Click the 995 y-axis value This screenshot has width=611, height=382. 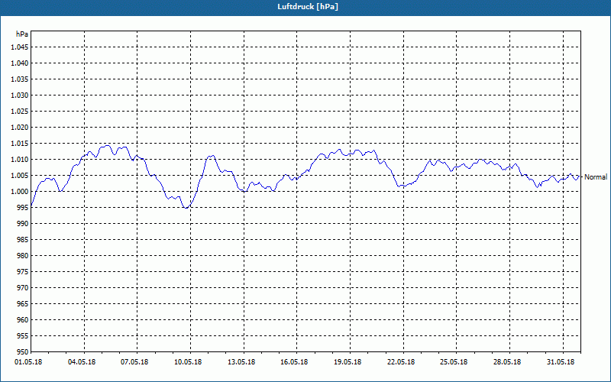[x=24, y=207]
